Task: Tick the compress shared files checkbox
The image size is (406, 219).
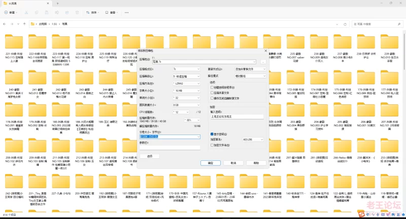Action: coord(212,93)
